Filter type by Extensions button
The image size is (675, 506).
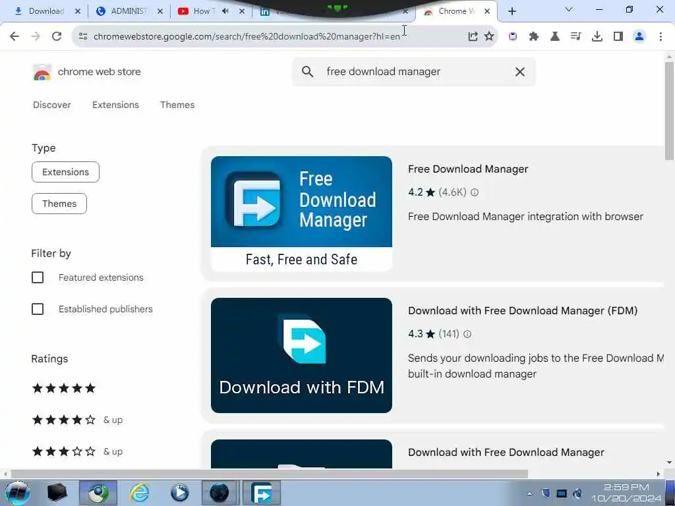(x=65, y=172)
